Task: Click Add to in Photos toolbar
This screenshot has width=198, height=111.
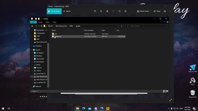Action: [67, 11]
